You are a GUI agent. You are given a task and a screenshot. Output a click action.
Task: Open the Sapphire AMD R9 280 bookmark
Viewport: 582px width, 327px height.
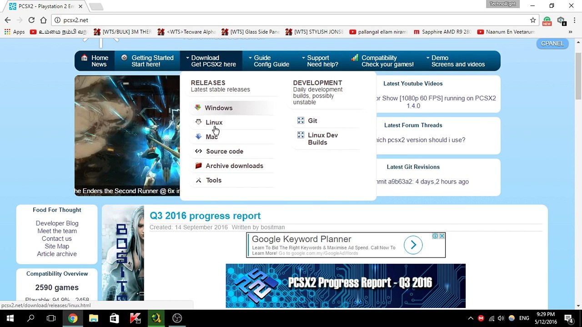coord(442,32)
